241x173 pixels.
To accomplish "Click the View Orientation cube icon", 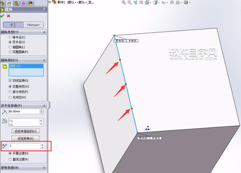I will 147,2.
